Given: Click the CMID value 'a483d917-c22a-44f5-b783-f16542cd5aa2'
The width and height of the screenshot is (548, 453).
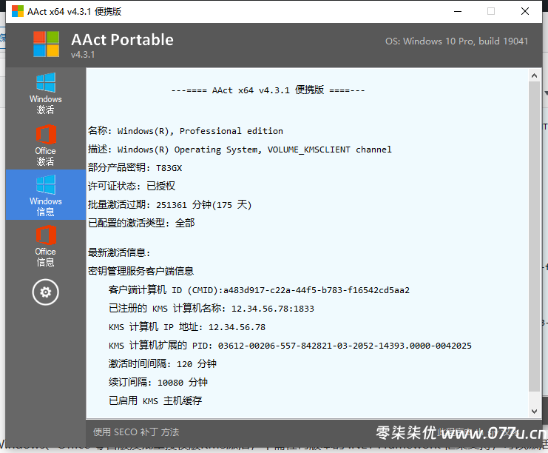Looking at the screenshot, I should coord(317,290).
